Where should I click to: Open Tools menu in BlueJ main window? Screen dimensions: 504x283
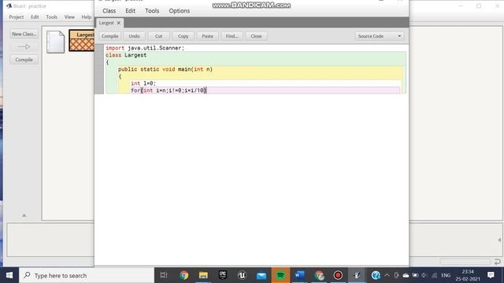[51, 17]
